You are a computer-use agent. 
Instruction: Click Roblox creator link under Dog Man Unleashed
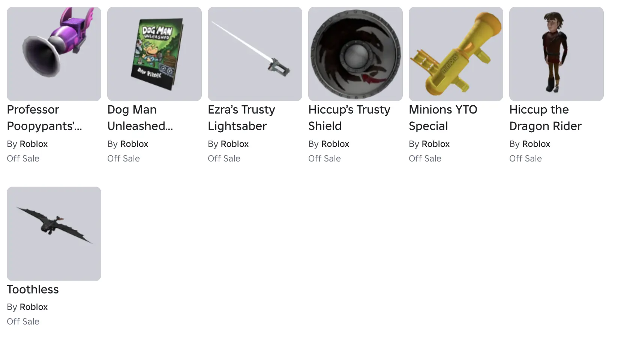(x=134, y=144)
